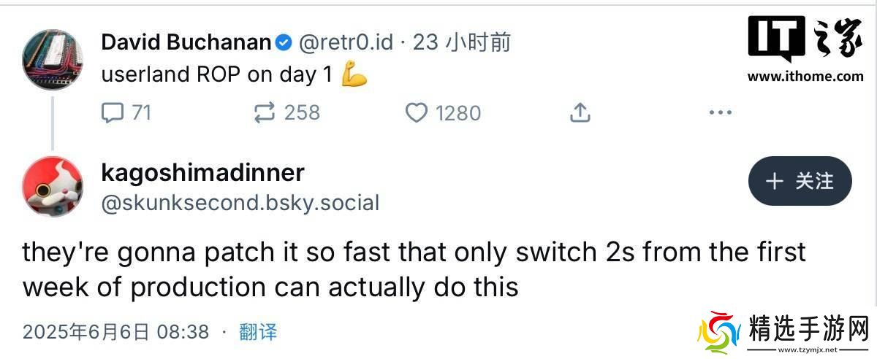Follow kagoshimadinner with the 关注 button

pyautogui.click(x=800, y=181)
